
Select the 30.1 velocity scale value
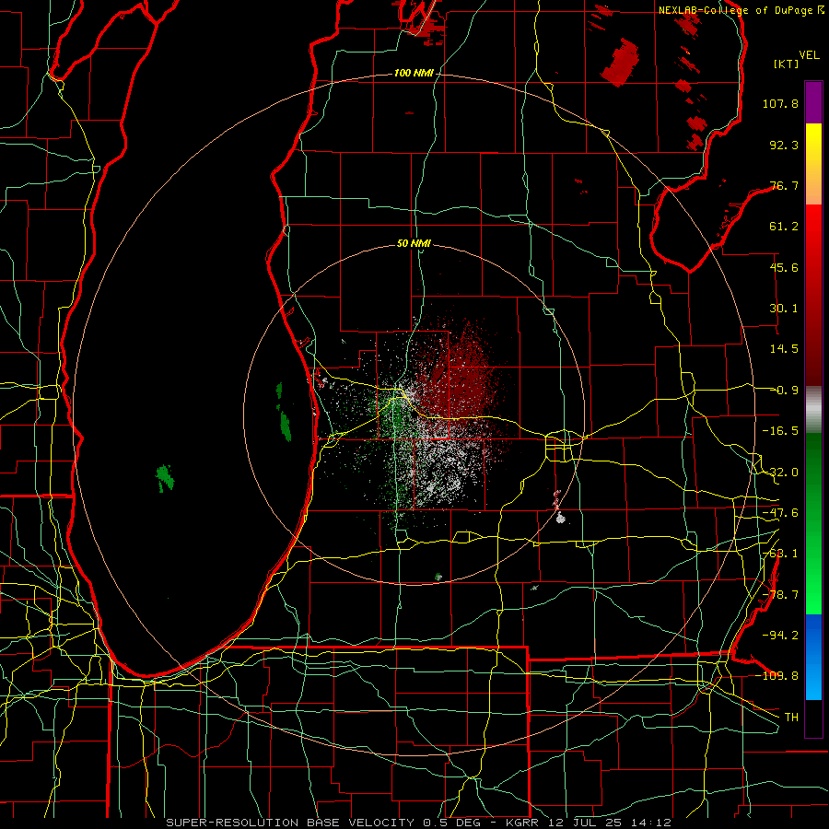(784, 309)
